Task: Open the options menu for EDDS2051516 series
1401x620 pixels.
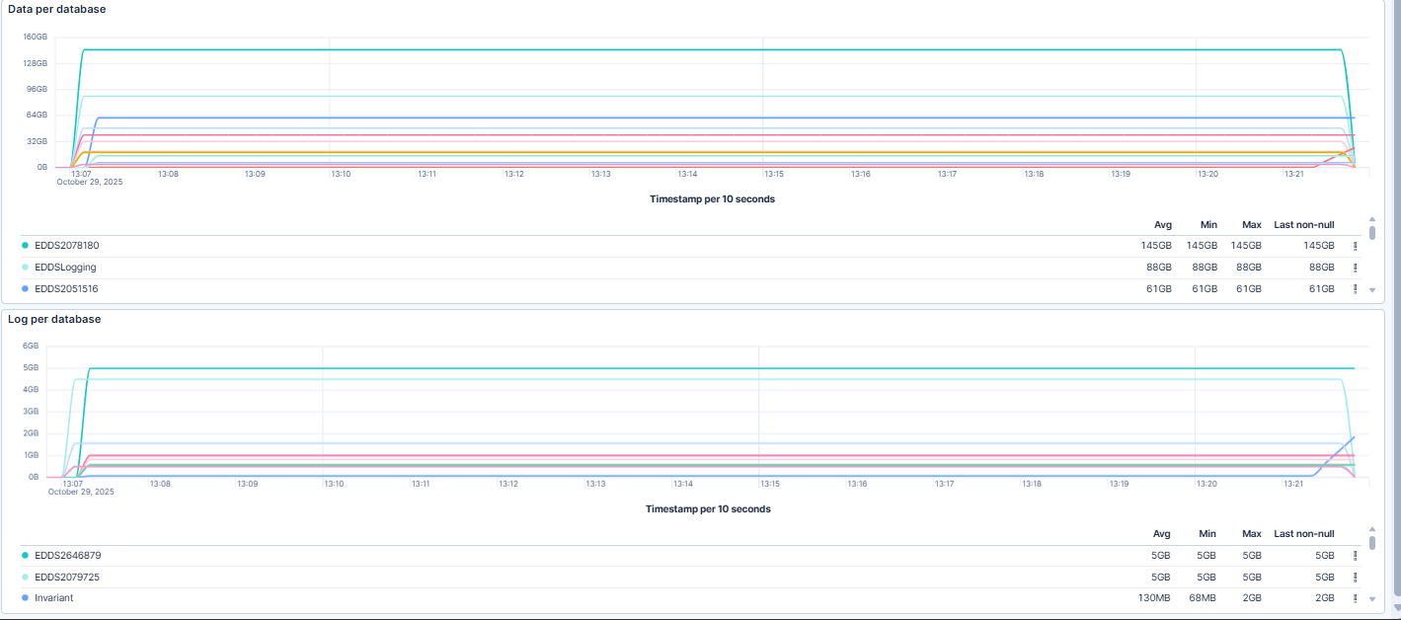Action: point(1355,288)
